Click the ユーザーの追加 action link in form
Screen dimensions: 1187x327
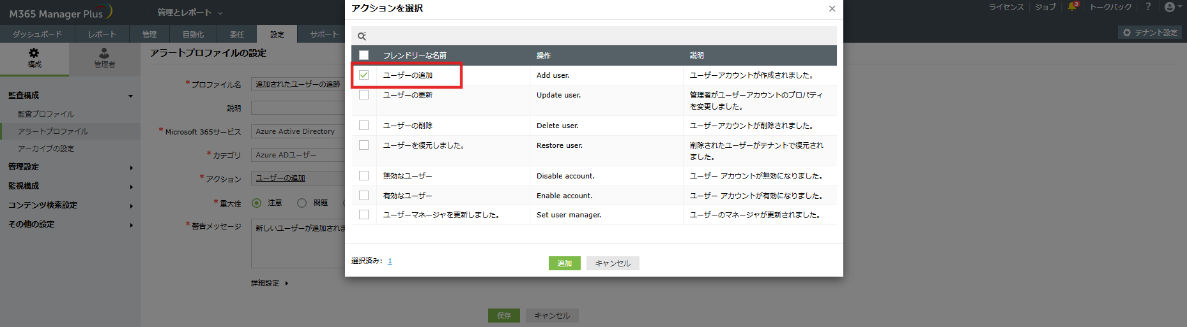280,178
